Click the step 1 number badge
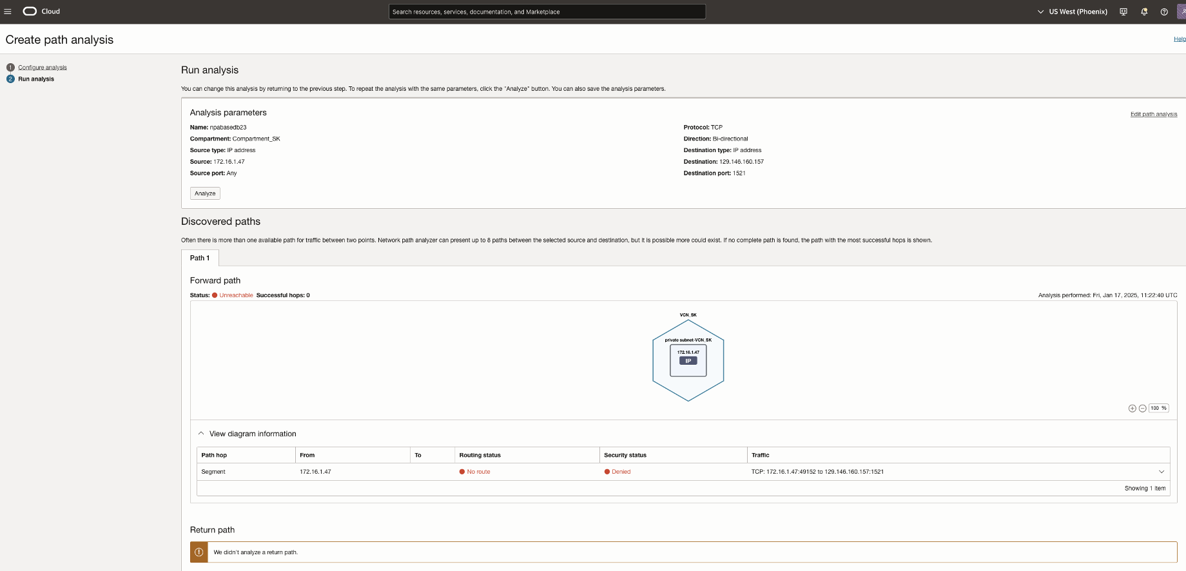Screen dimensions: 1186x571 point(10,68)
